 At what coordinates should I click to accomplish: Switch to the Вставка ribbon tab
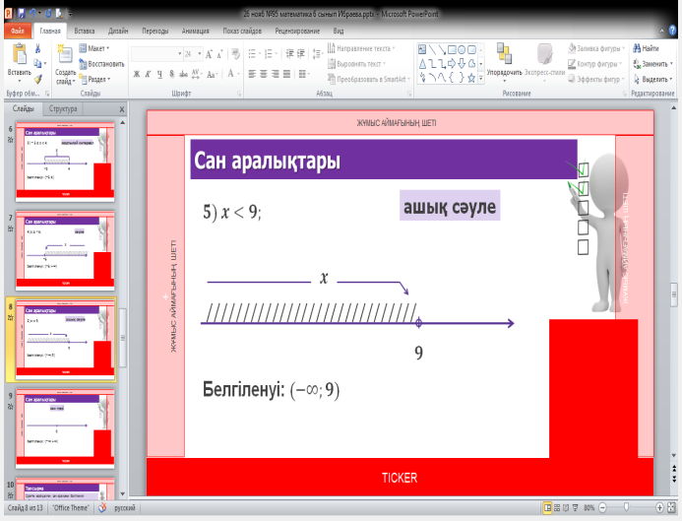coord(85,31)
